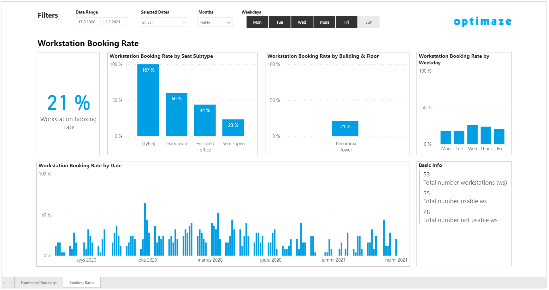Deselect the Fri weekday filter
This screenshot has height=290, width=549.
click(x=346, y=22)
